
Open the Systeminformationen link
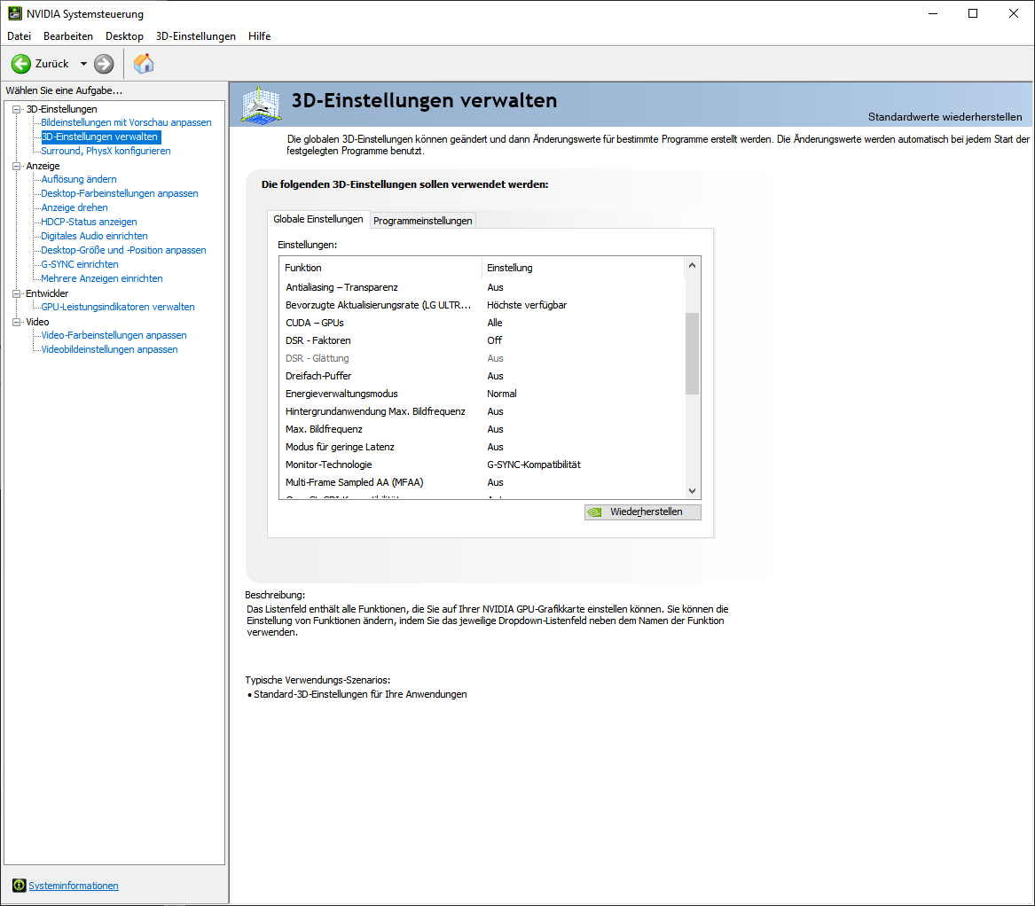point(74,886)
